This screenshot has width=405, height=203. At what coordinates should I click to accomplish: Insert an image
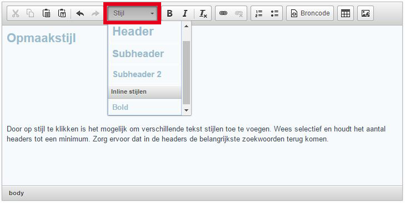point(366,13)
